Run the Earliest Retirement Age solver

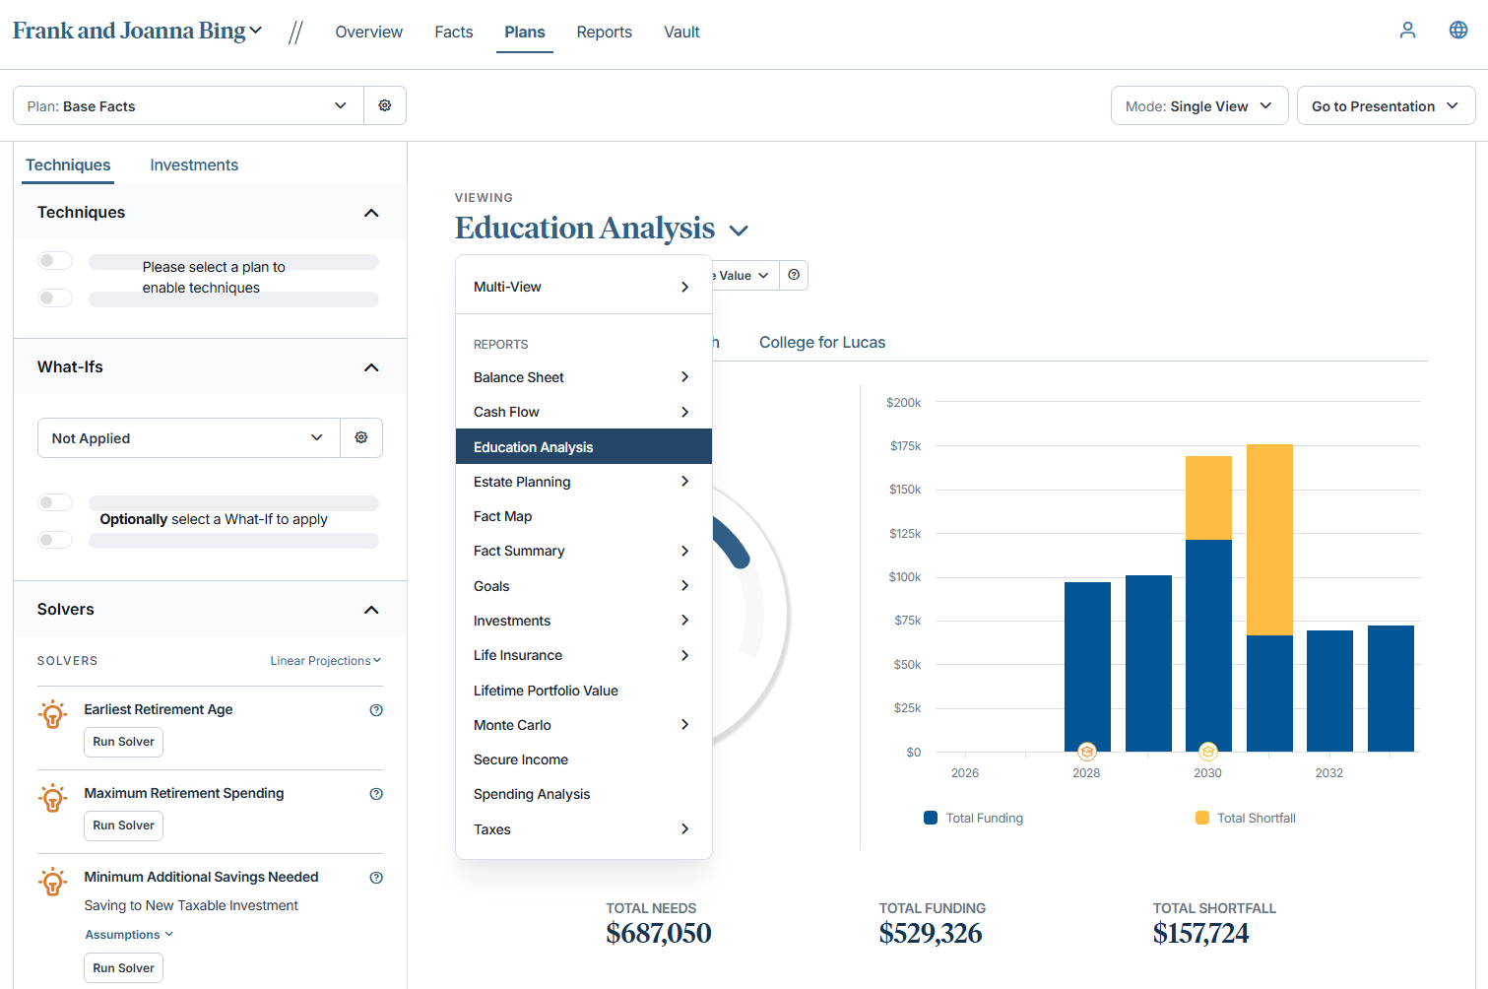coord(123,742)
